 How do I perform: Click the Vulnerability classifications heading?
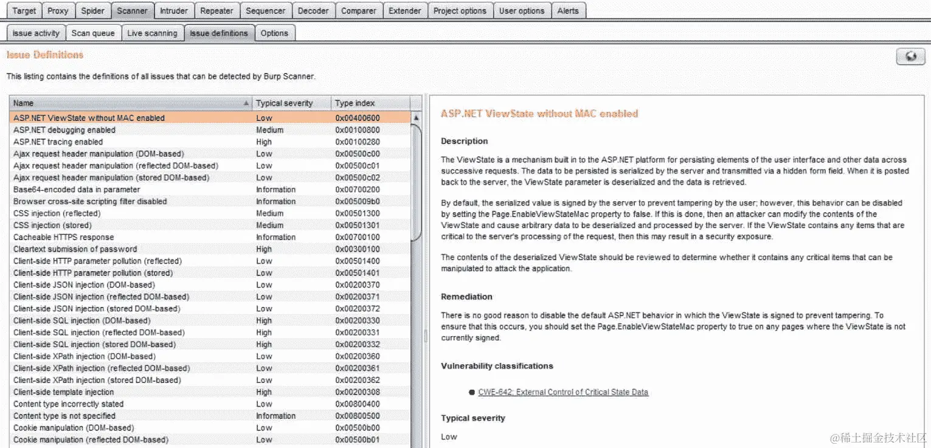(497, 366)
